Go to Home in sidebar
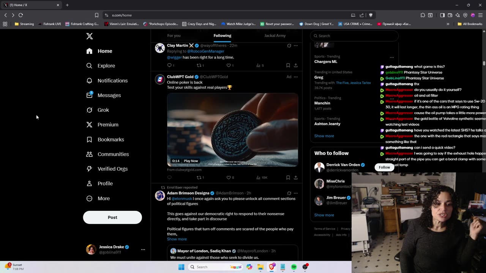The width and height of the screenshot is (486, 273). (x=99, y=51)
